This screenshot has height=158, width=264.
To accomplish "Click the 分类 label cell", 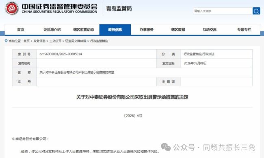I will pos(169,54).
